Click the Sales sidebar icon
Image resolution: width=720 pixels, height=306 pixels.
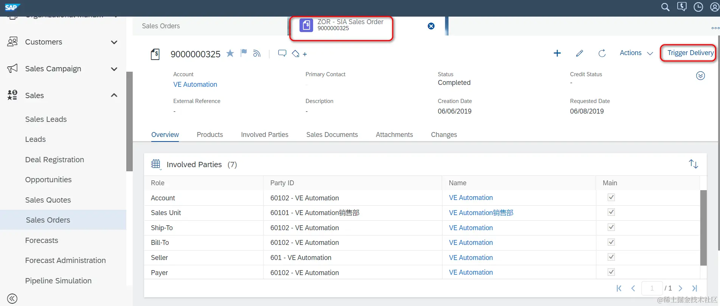coord(12,95)
